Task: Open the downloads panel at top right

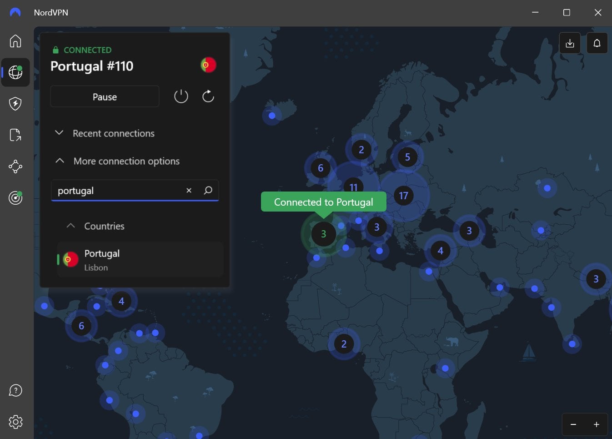Action: [x=570, y=43]
